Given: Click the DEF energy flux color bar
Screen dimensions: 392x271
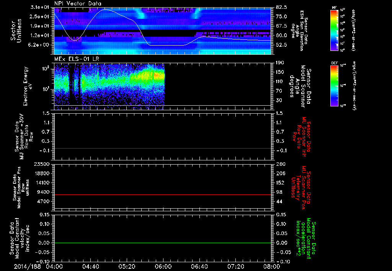Looking at the screenshot, I should tap(334, 86).
